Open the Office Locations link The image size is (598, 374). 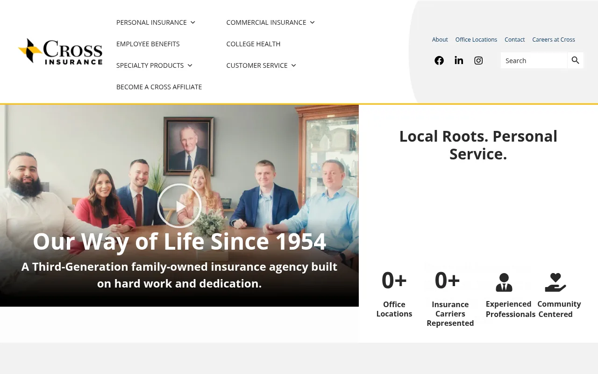477,40
